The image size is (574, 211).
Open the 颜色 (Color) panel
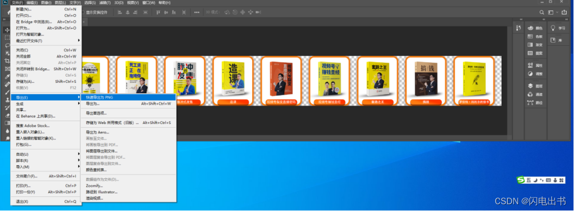(535, 28)
